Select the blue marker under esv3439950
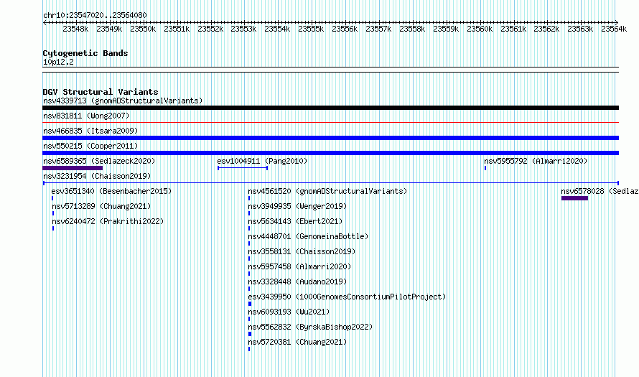The width and height of the screenshot is (639, 377). click(250, 304)
